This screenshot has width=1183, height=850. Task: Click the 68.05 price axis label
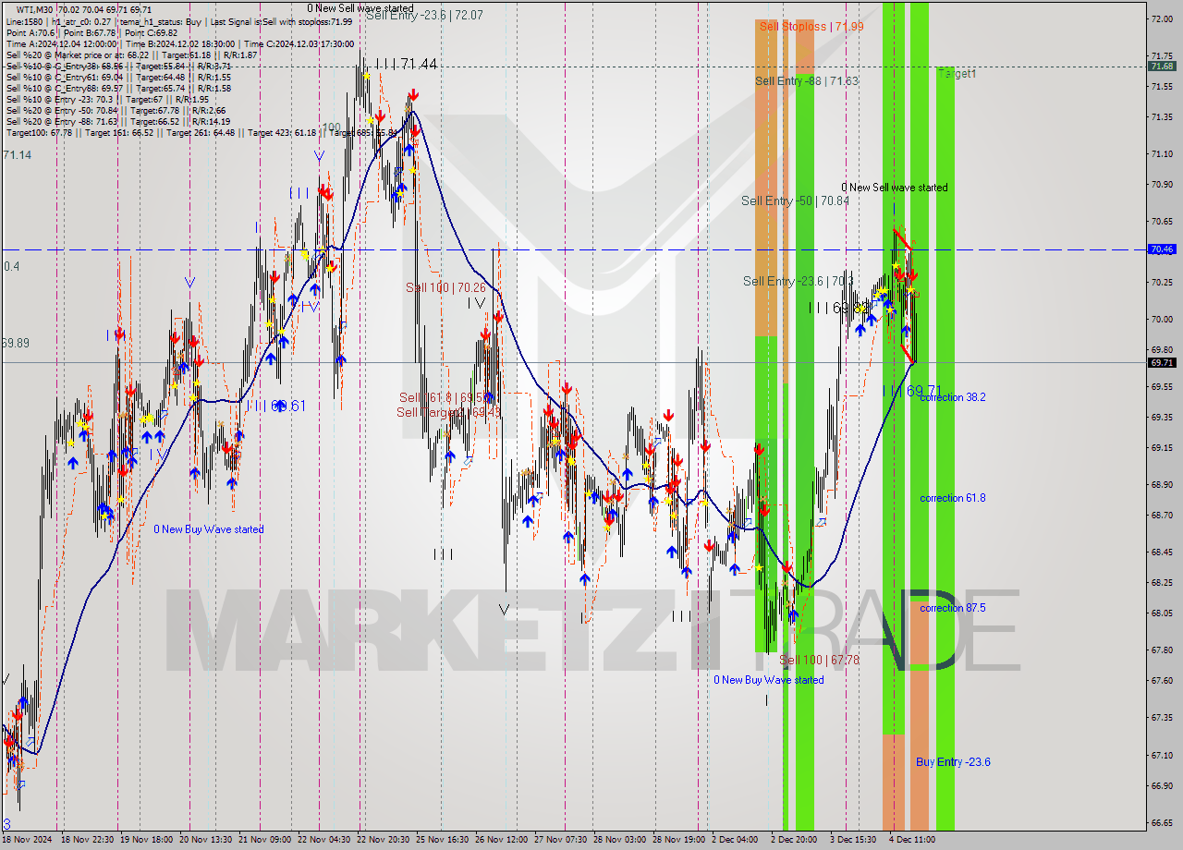1162,613
